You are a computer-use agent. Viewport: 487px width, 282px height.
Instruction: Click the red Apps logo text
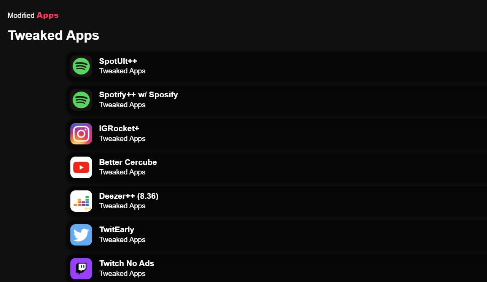coord(47,15)
